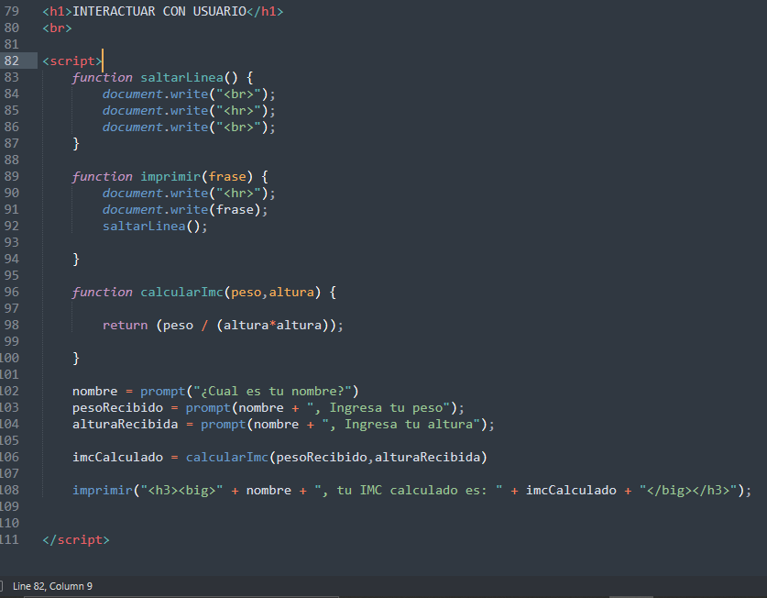Click the closing brace on line 94
Screen dimensions: 767x598
pyautogui.click(x=76, y=259)
